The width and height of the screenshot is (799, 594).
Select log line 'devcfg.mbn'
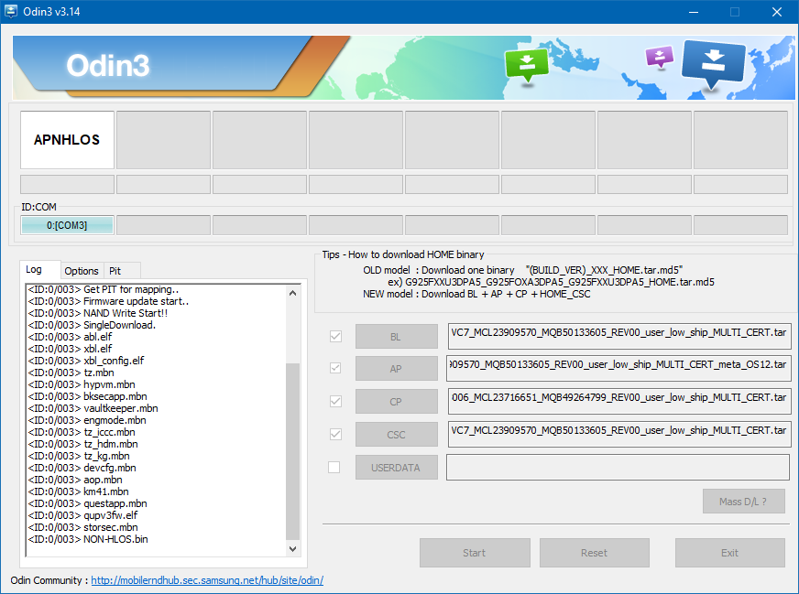coord(82,468)
